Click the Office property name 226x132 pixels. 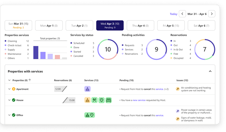(20, 115)
